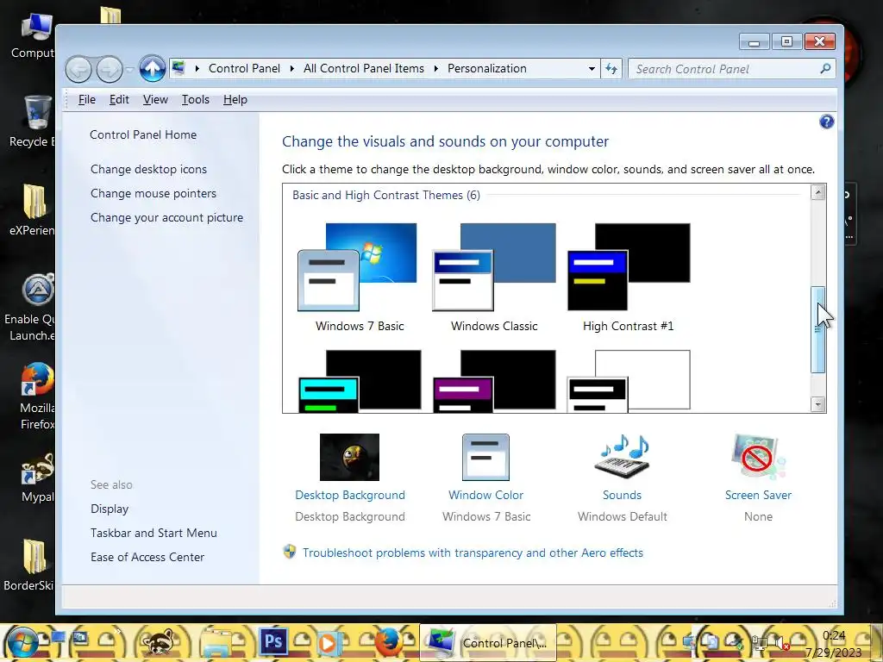This screenshot has width=883, height=662.
Task: Click the theme list scroll up arrow
Action: (x=818, y=192)
